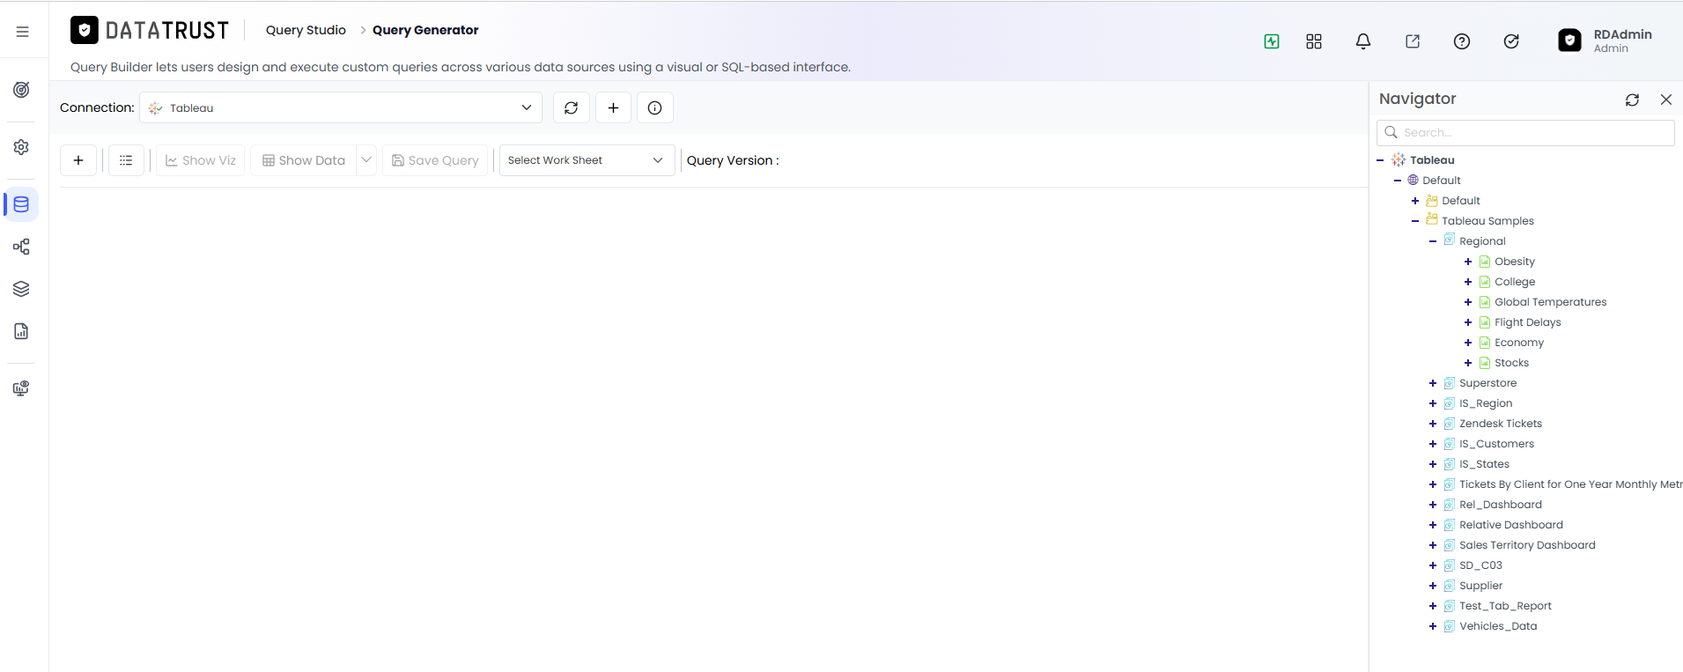Select Zendesk Tickets in the tree

click(x=1501, y=424)
